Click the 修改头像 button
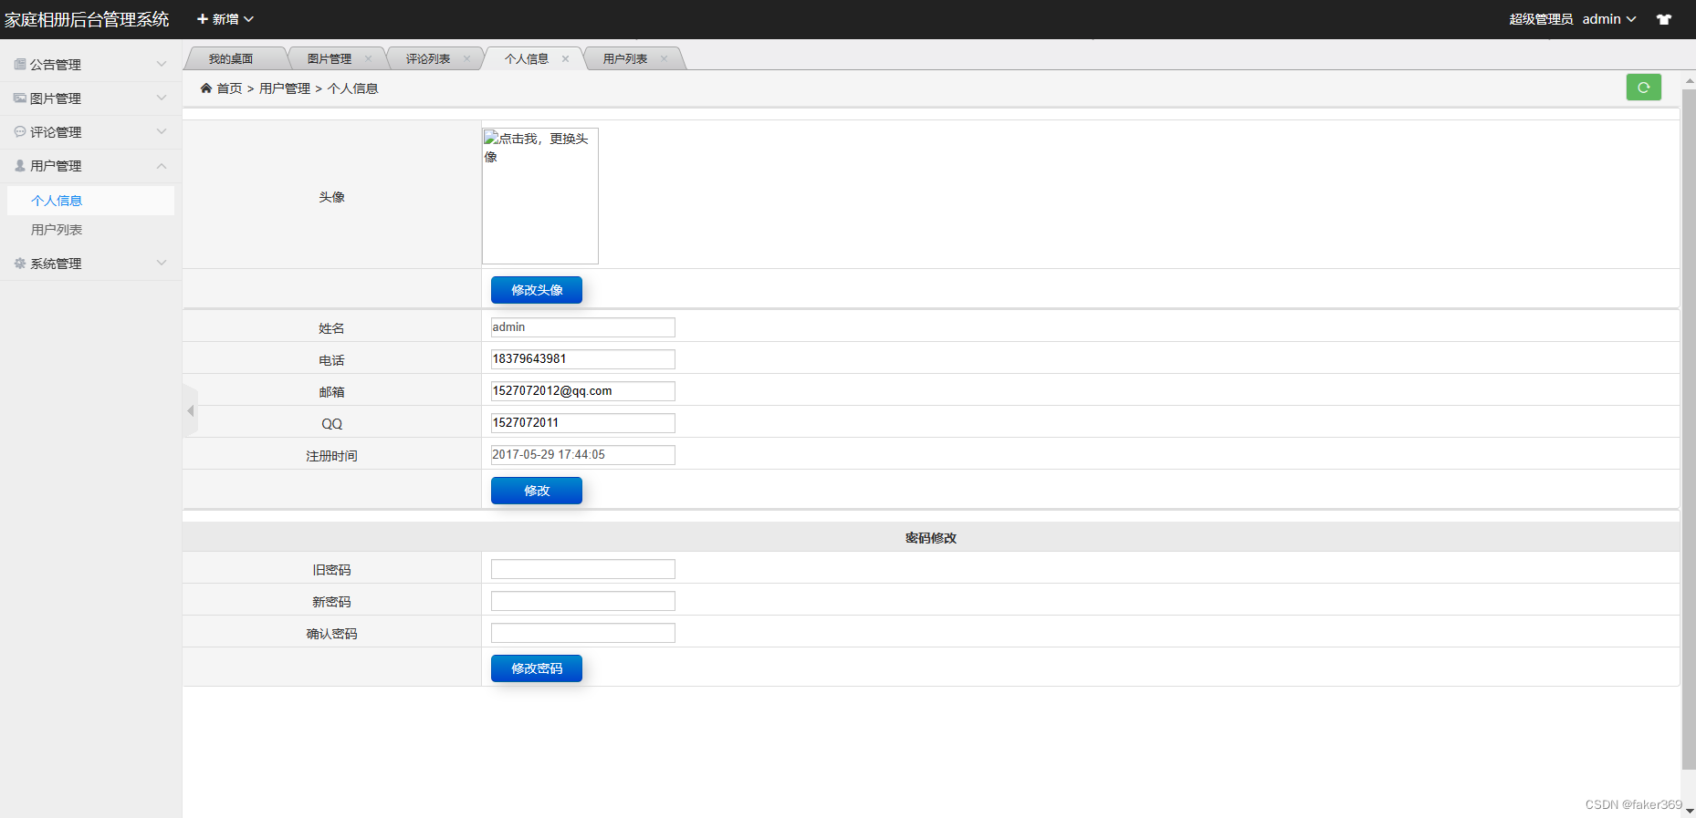Image resolution: width=1696 pixels, height=818 pixels. click(537, 290)
